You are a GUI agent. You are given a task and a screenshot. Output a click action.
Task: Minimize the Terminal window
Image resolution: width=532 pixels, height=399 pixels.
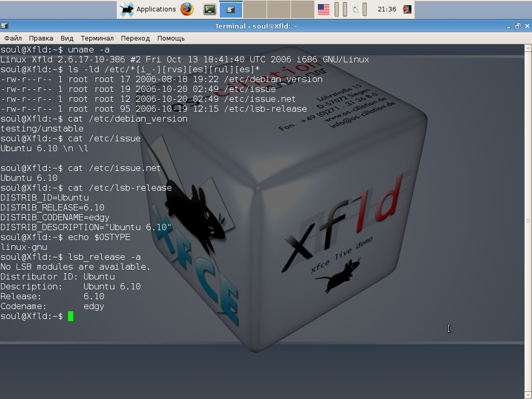click(508, 26)
